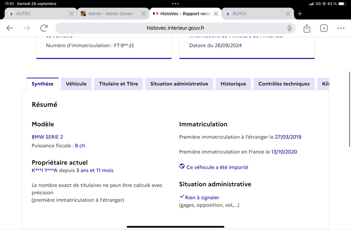Close the last AUTO1 tab

(x=288, y=14)
